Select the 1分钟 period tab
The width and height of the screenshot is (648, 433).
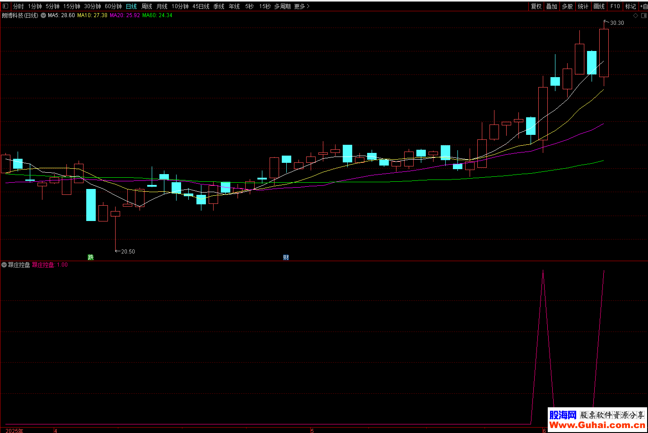(35, 6)
